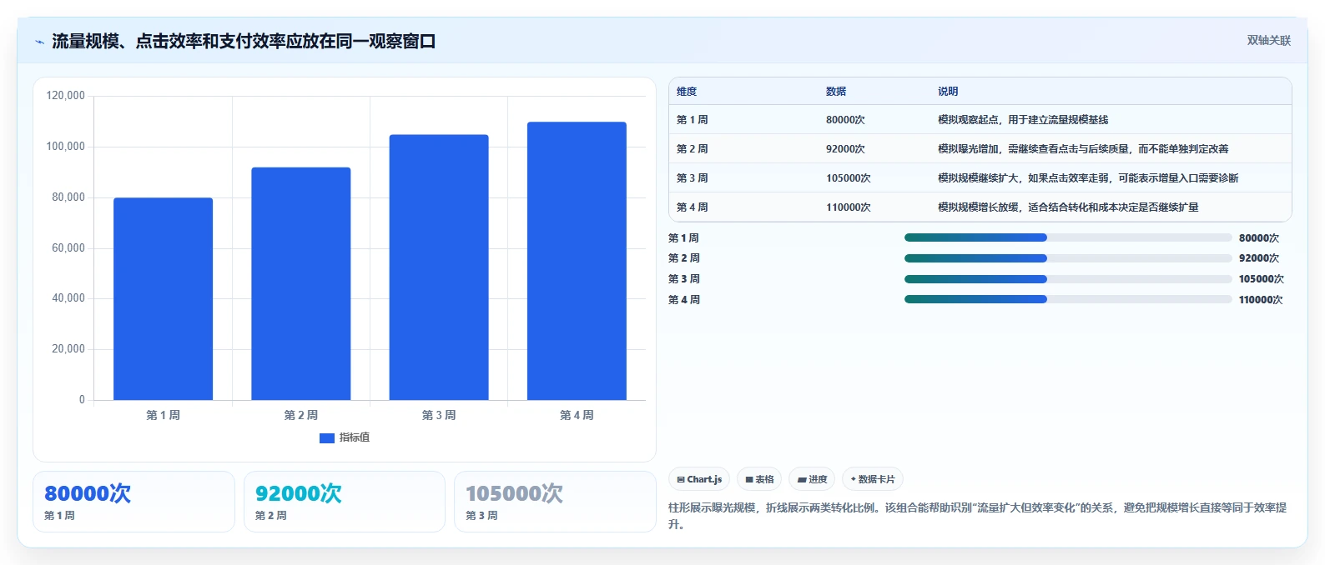1325x565 pixels.
Task: Click the 第 2 周 bar in the chart
Action: [x=301, y=283]
